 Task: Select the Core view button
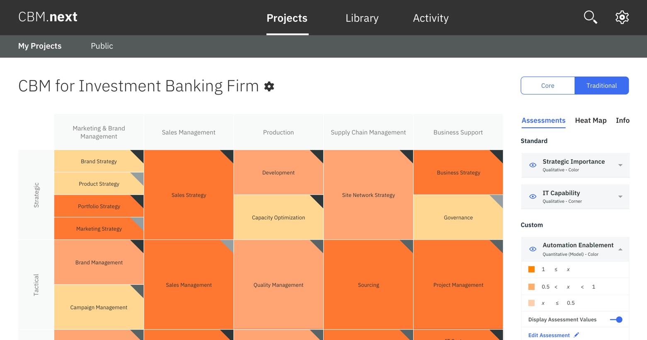547,85
